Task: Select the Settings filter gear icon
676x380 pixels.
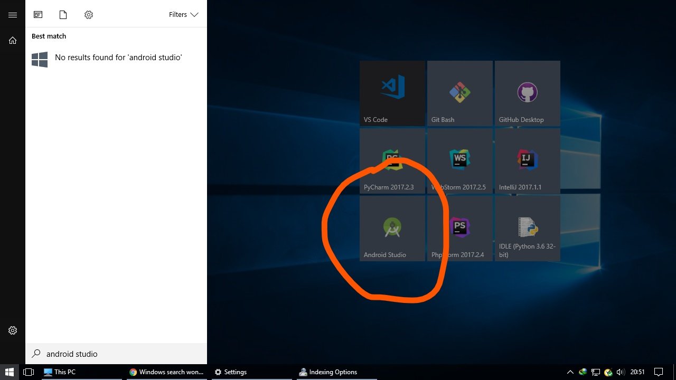Action: click(x=89, y=15)
